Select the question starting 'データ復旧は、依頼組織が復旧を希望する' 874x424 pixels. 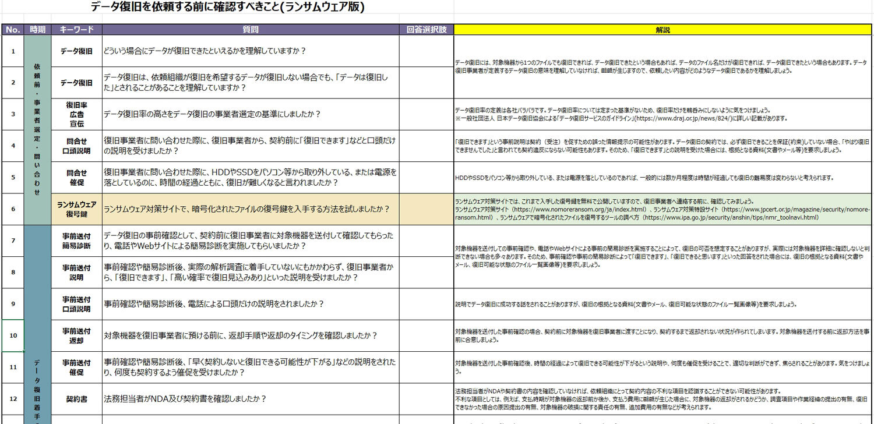click(250, 83)
